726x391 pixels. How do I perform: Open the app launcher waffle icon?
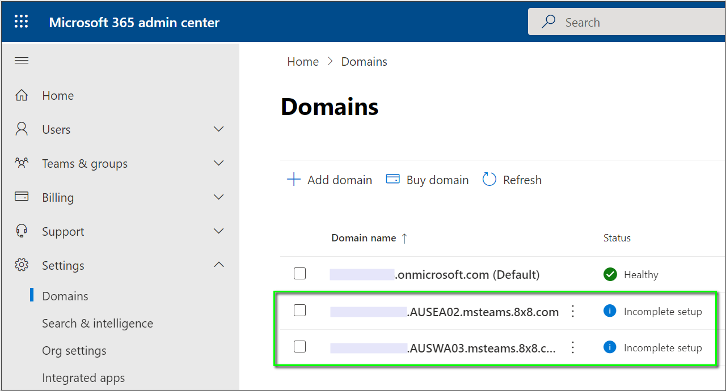(21, 22)
